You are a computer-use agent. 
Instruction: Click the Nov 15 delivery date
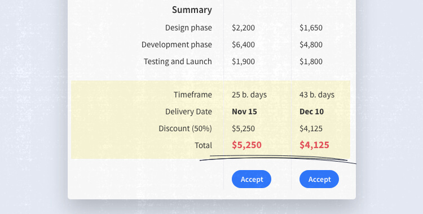[244, 112]
